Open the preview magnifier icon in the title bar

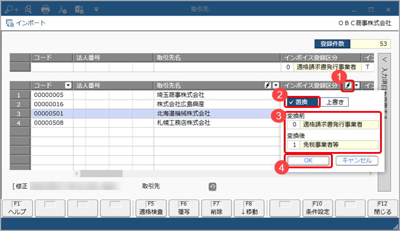click(x=28, y=10)
